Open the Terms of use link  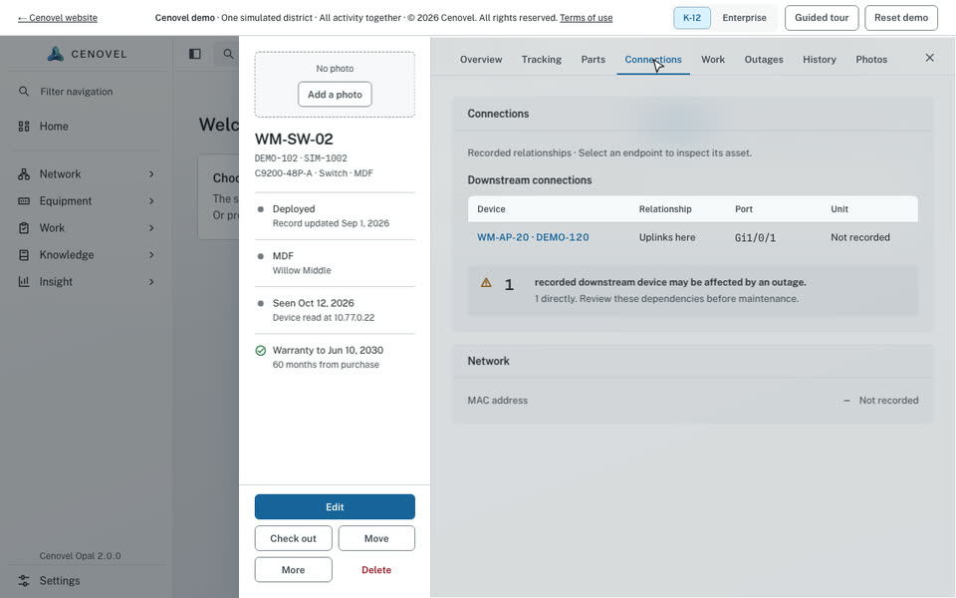point(586,18)
